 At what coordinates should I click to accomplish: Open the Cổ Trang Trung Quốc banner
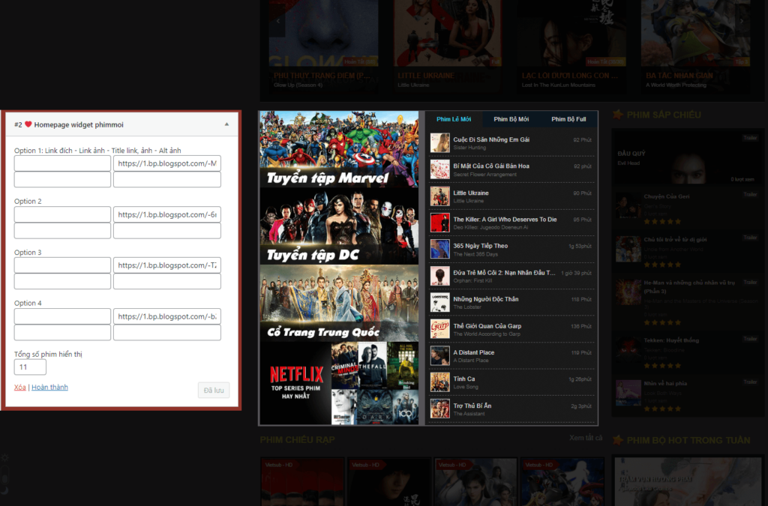(339, 303)
